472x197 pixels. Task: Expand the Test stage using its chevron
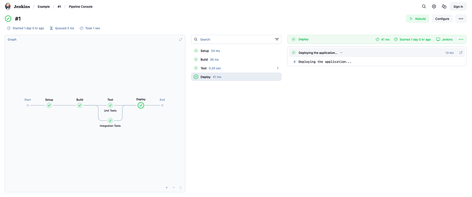pyautogui.click(x=278, y=68)
